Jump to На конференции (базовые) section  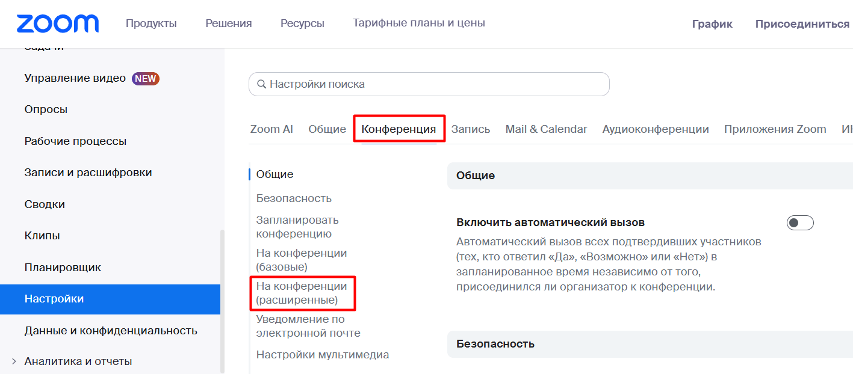pyautogui.click(x=302, y=260)
